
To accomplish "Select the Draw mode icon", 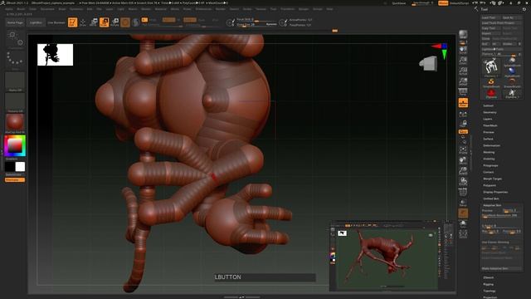I will (83, 22).
